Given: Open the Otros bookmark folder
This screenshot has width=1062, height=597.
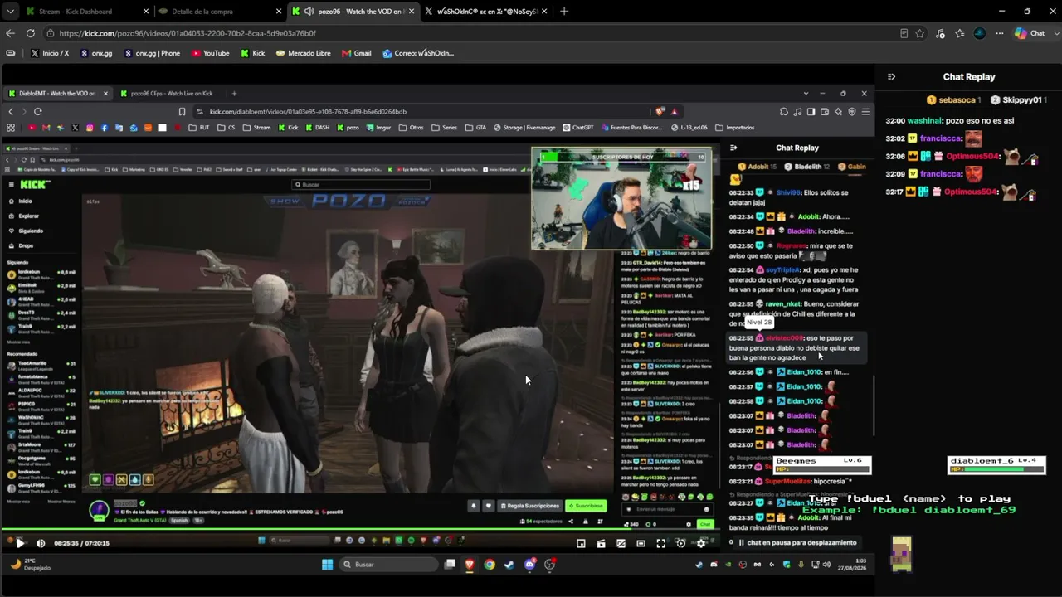Looking at the screenshot, I should [412, 128].
